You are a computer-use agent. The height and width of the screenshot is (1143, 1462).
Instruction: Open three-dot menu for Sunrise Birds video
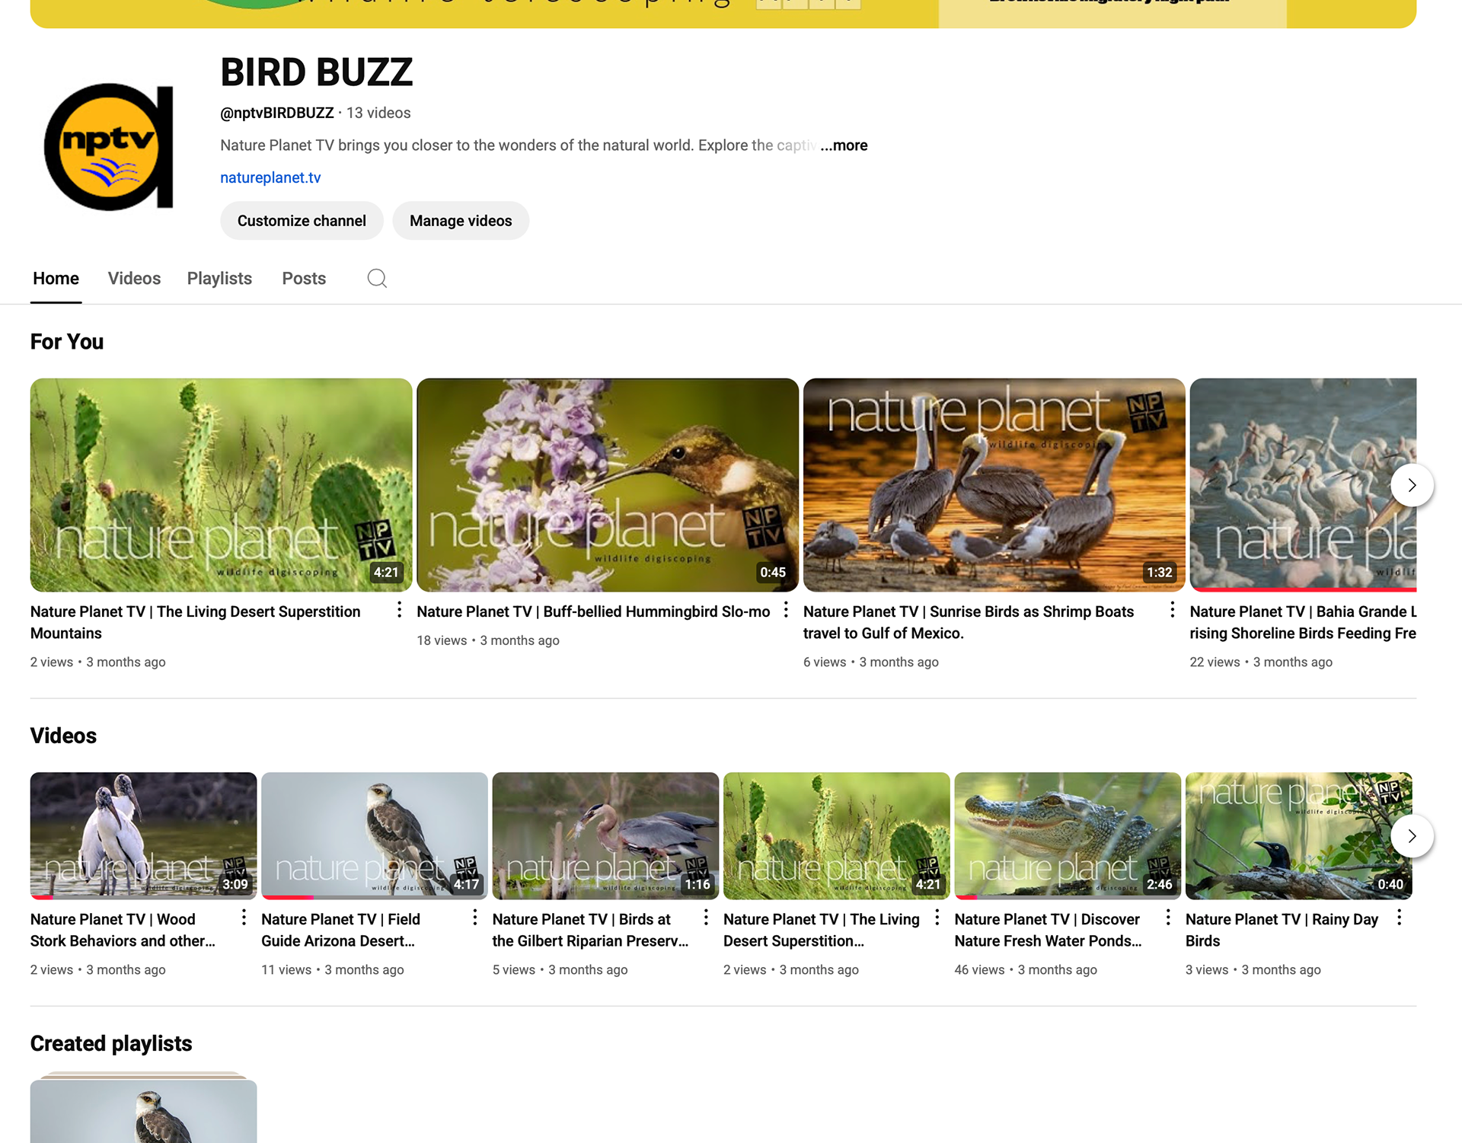(1172, 609)
